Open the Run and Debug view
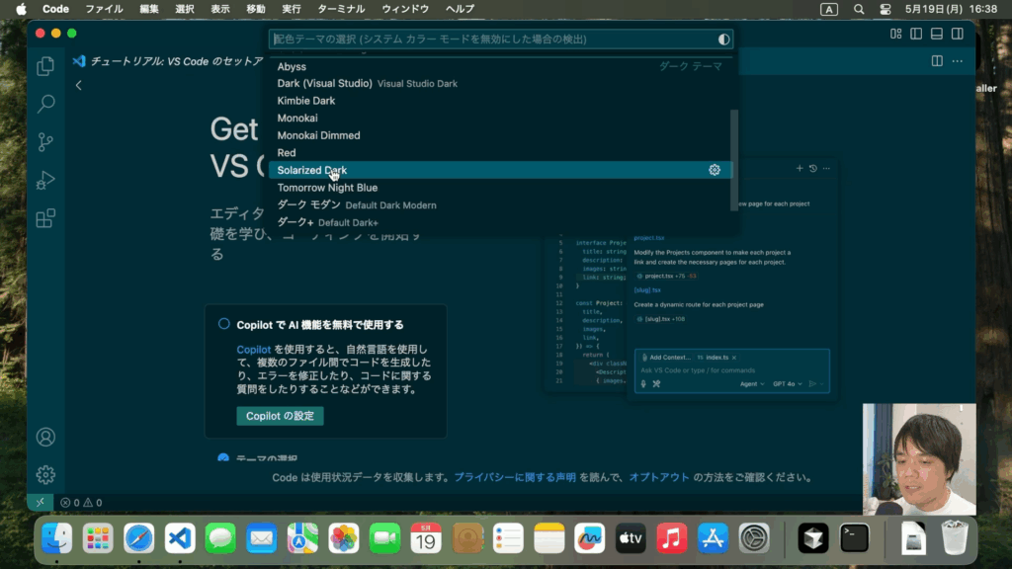The width and height of the screenshot is (1012, 569). pos(45,181)
